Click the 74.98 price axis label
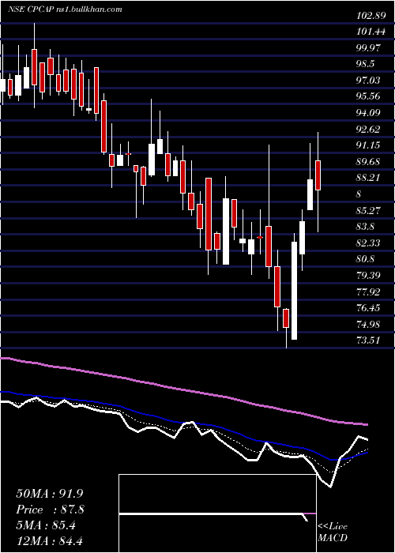 (x=368, y=325)
